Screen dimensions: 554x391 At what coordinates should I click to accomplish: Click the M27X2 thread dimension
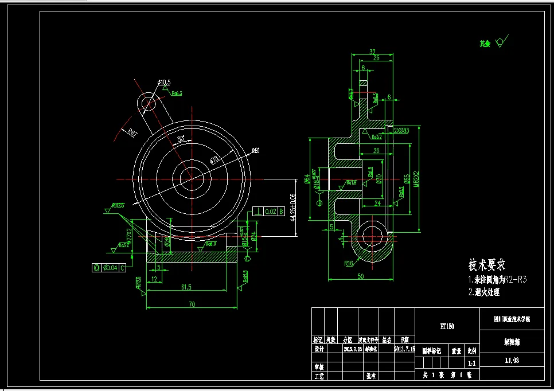coord(129,237)
